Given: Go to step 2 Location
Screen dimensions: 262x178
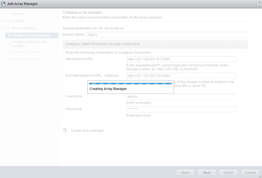Looking at the screenshot, I should tap(17, 21).
